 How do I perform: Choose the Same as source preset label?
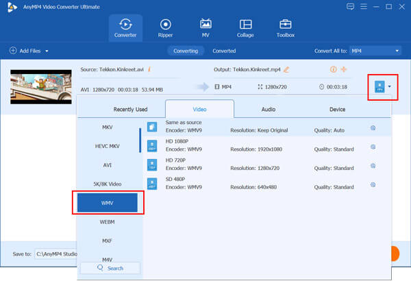point(184,123)
